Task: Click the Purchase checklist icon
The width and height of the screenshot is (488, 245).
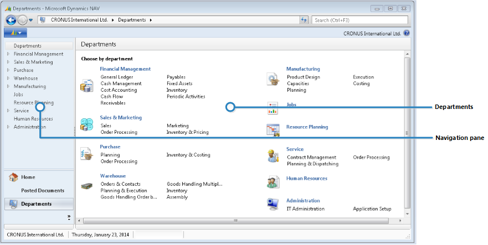Action: [86, 154]
